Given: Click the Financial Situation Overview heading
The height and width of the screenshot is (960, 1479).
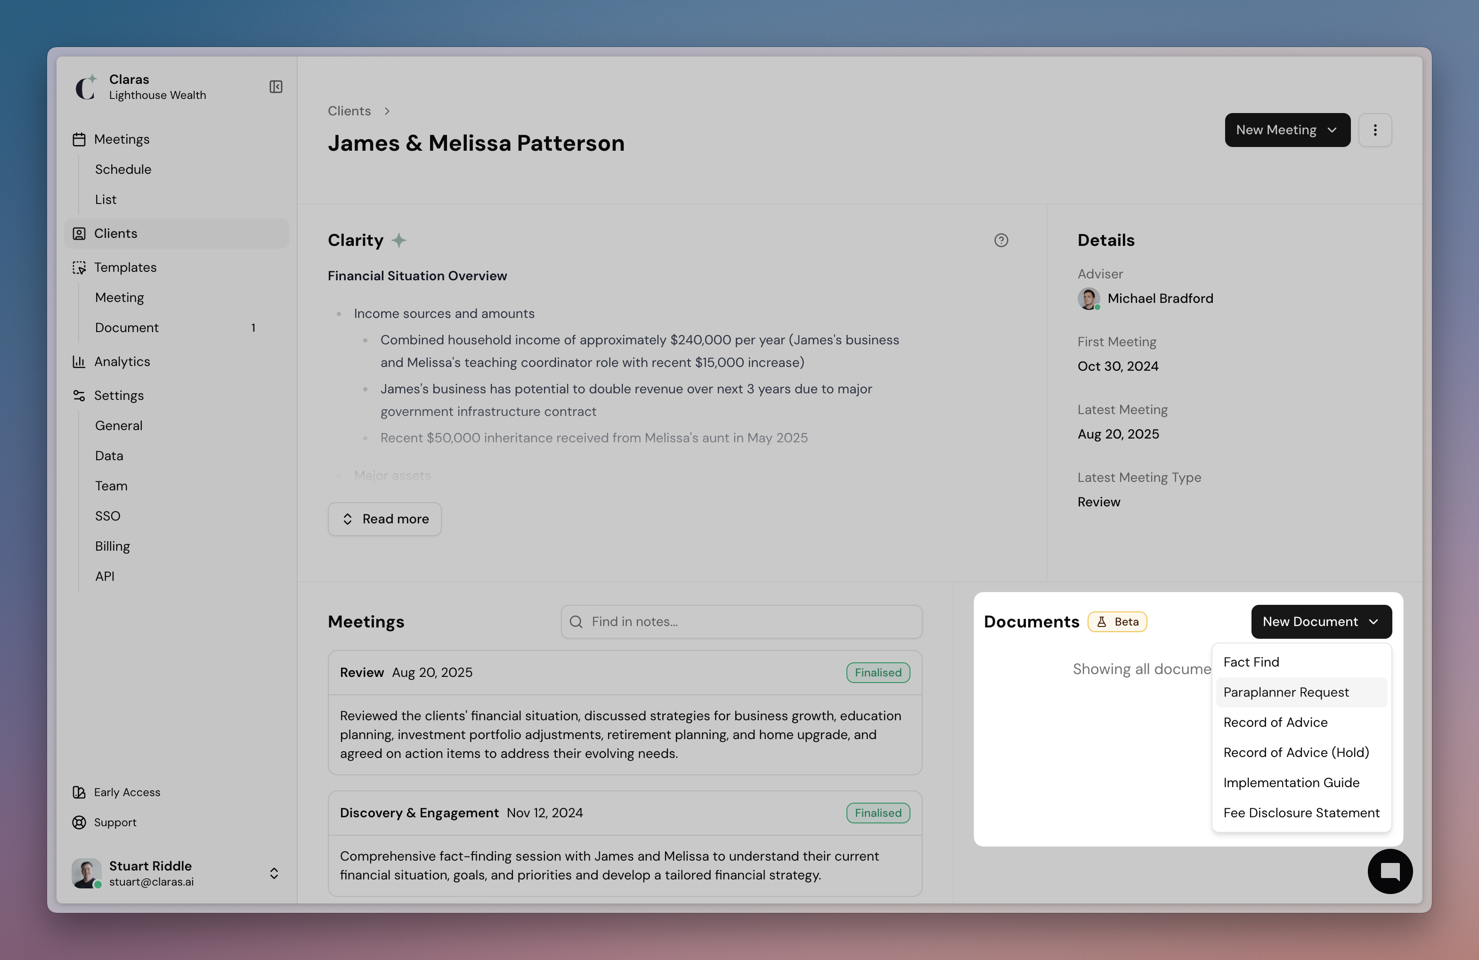Looking at the screenshot, I should pyautogui.click(x=418, y=276).
